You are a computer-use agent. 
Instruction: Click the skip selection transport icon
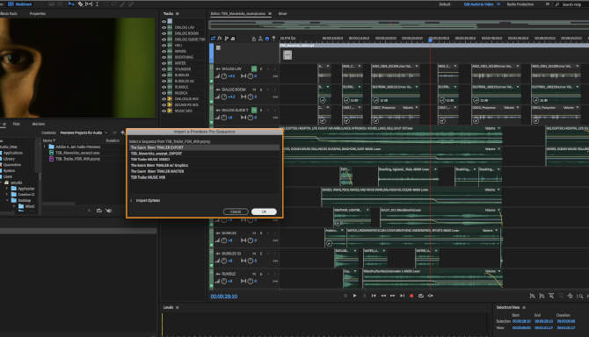[x=431, y=296]
